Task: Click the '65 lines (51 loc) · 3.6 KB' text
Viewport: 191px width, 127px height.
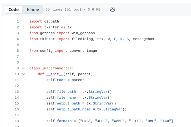Action: [73, 10]
